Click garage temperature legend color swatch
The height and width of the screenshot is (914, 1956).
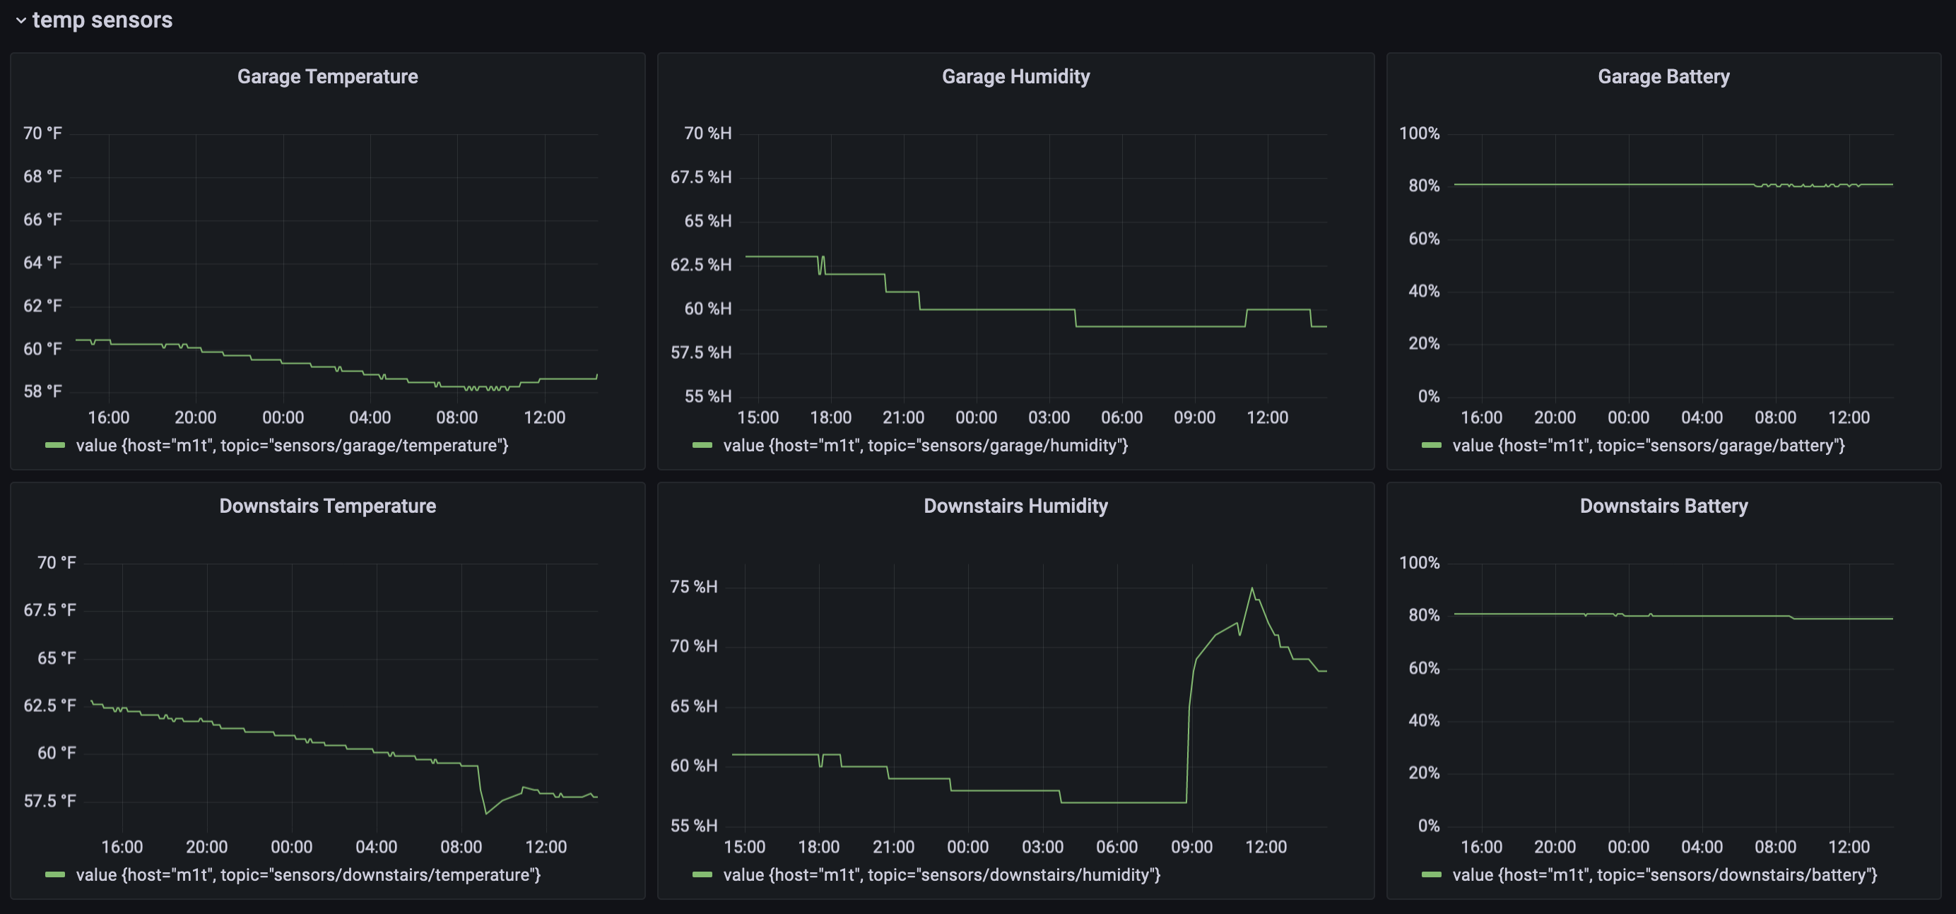click(54, 446)
